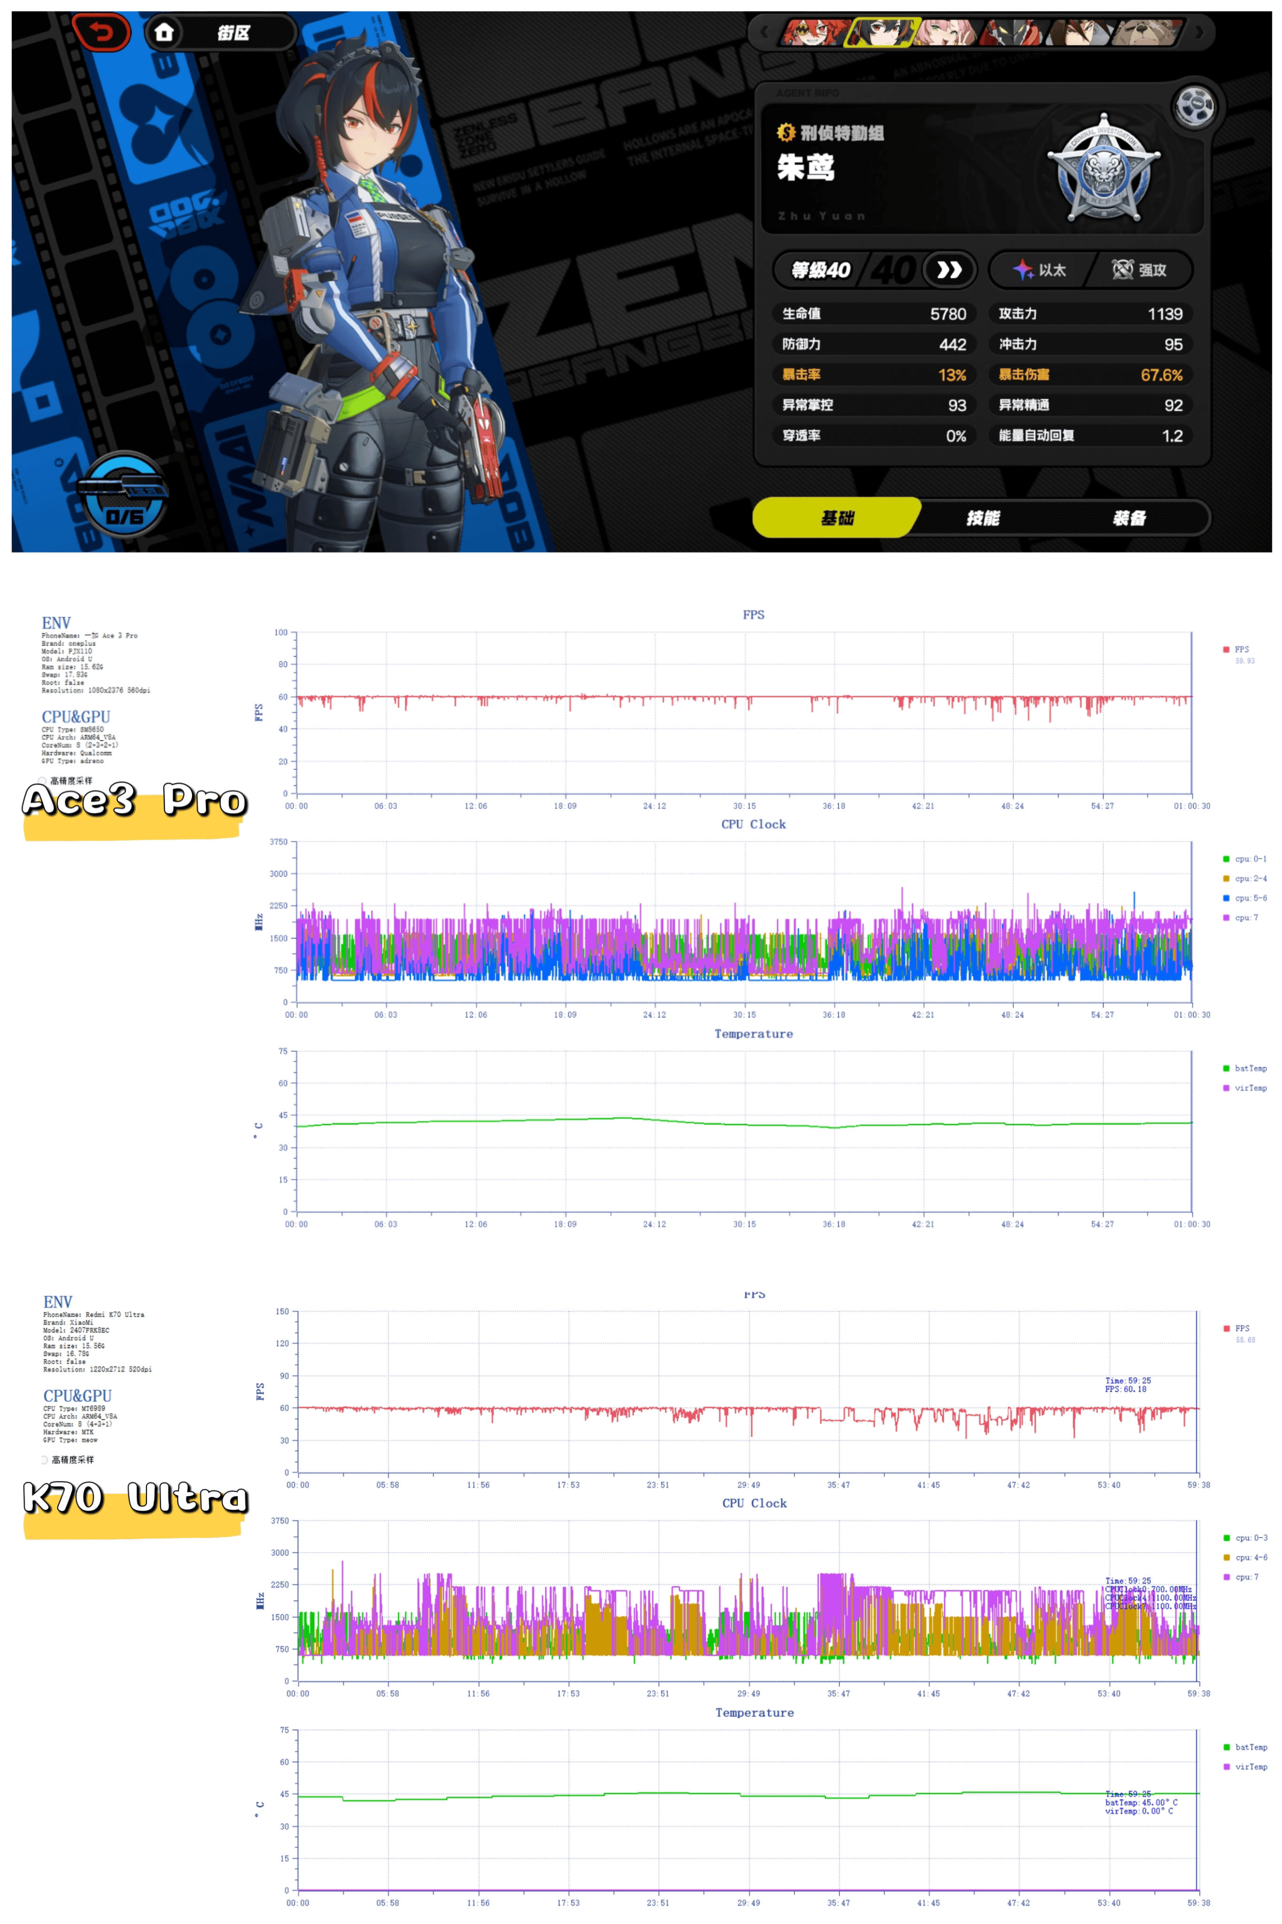1282x1924 pixels.
Task: Toggle batTemp legend in K70 Ultra chart
Action: tap(1245, 1746)
